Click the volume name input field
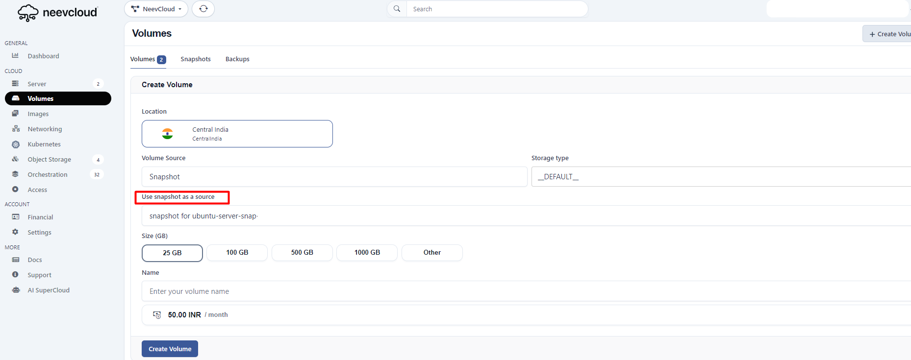Screen dimensions: 911x360 [525, 291]
